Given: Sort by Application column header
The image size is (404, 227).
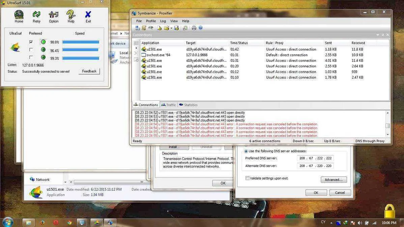Looking at the screenshot, I should click(162, 43).
